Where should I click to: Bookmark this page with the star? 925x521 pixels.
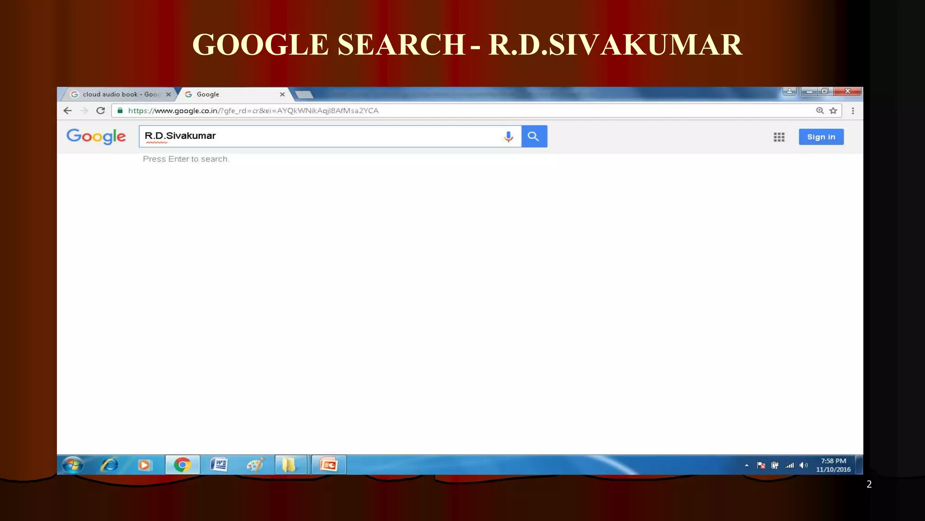(x=833, y=111)
